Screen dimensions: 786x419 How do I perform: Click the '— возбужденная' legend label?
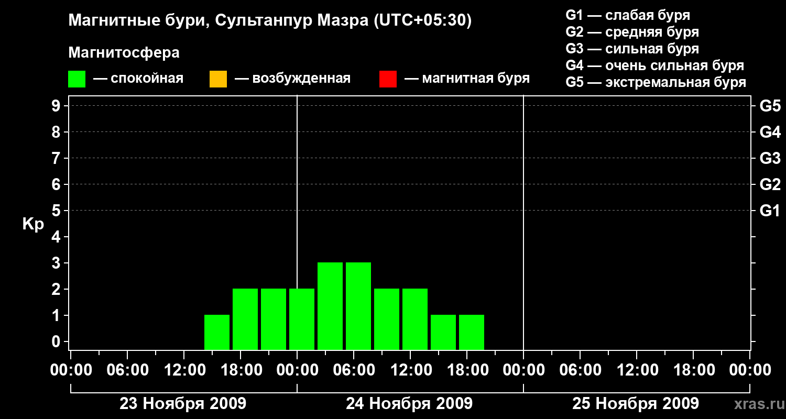292,79
